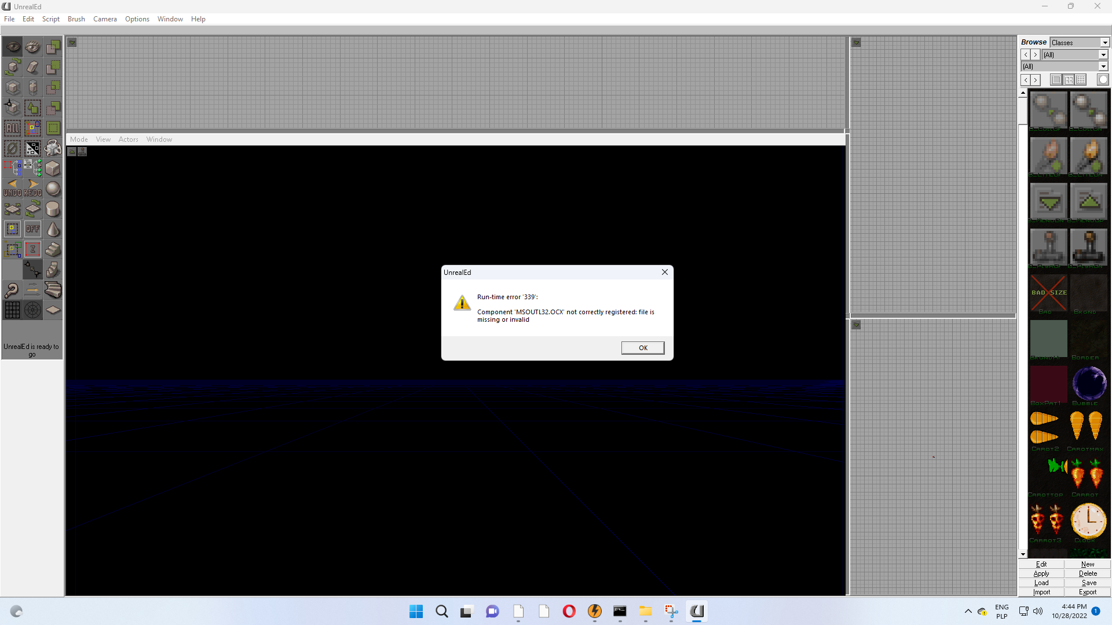The image size is (1112, 625).
Task: Click the Intersect brush icon
Action: 53,87
